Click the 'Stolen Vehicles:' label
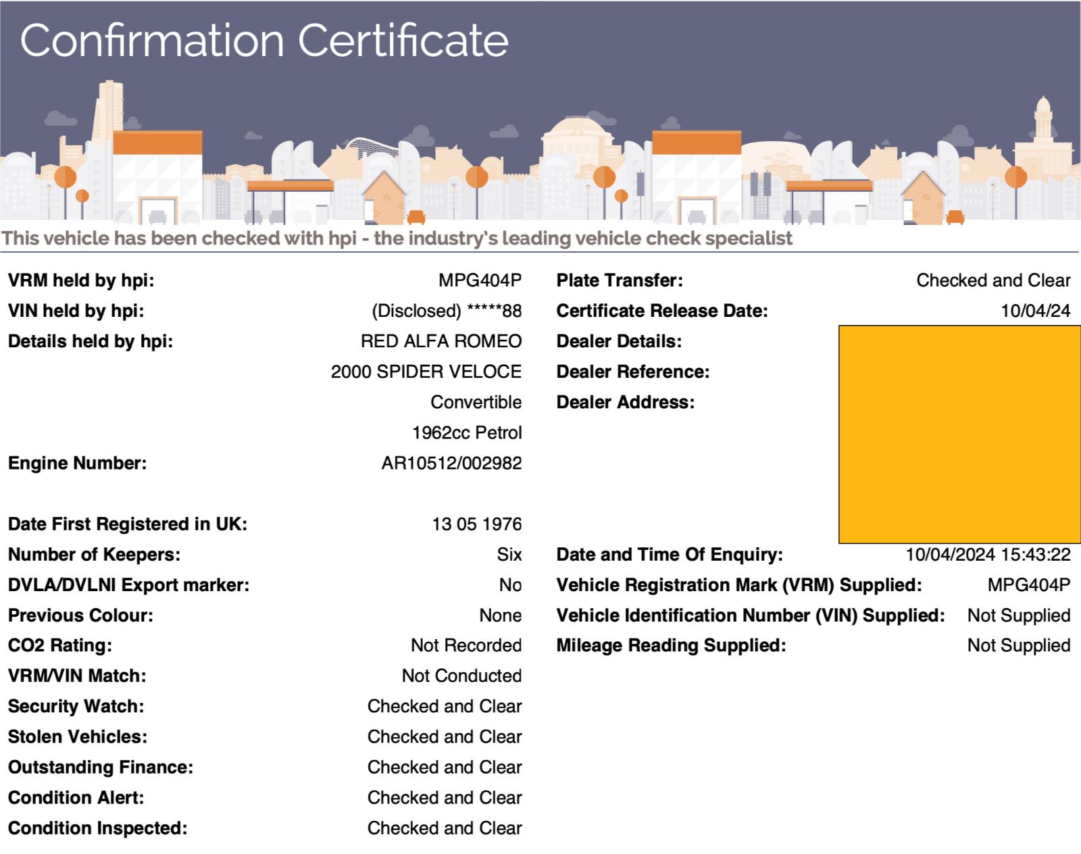Image resolution: width=1081 pixels, height=854 pixels. [78, 737]
